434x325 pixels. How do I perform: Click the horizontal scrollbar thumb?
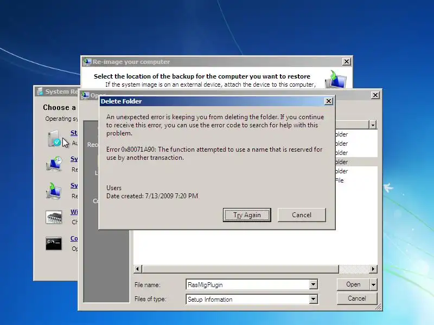[240, 269]
